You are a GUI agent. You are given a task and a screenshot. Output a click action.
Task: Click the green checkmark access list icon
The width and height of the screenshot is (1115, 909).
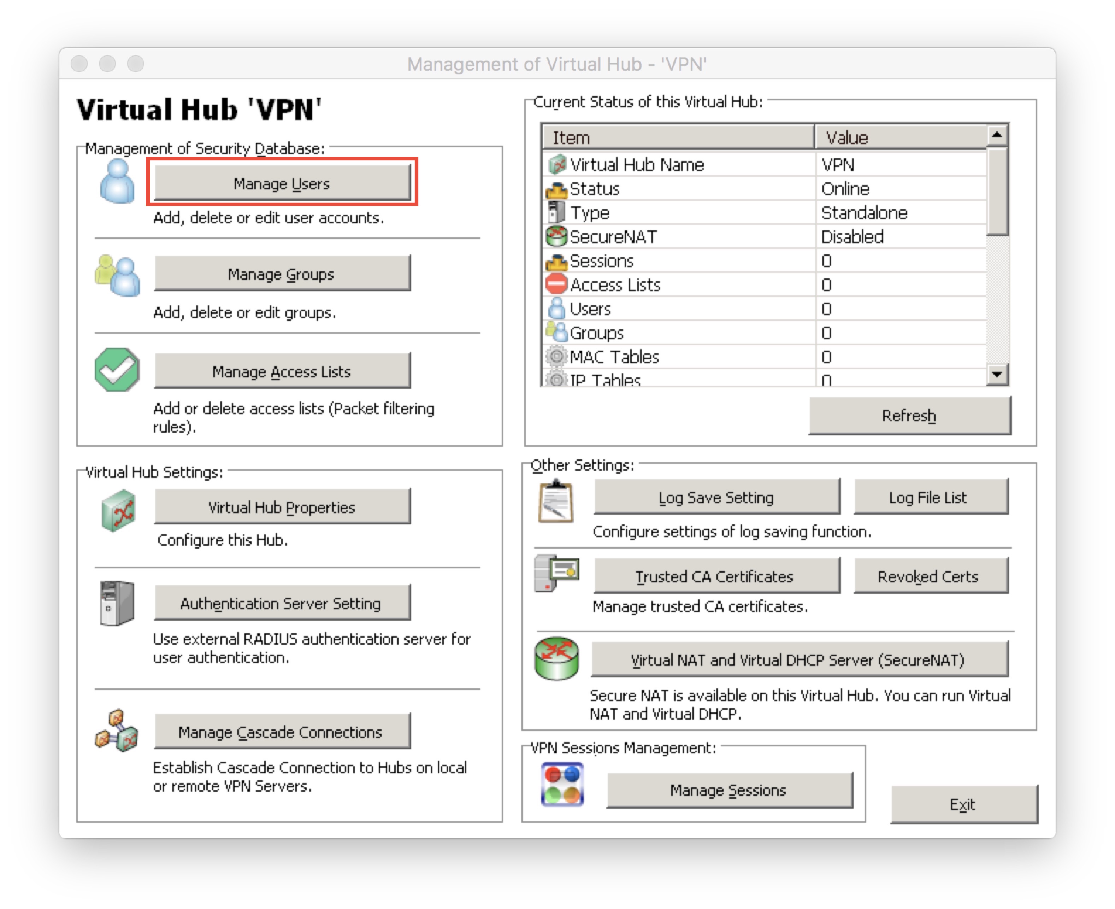coord(117,370)
